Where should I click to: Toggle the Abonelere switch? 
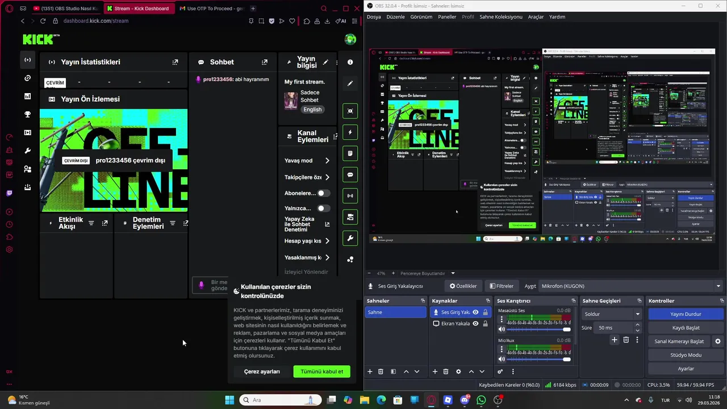[x=324, y=193]
